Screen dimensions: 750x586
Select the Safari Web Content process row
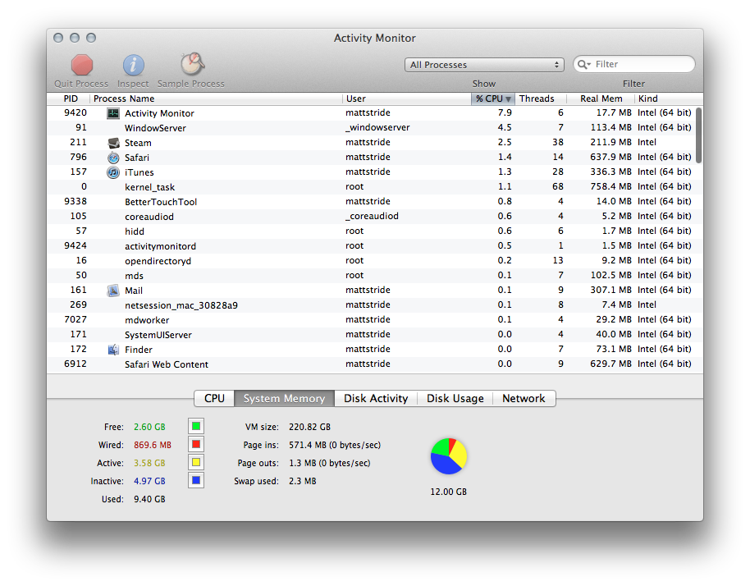[371, 364]
